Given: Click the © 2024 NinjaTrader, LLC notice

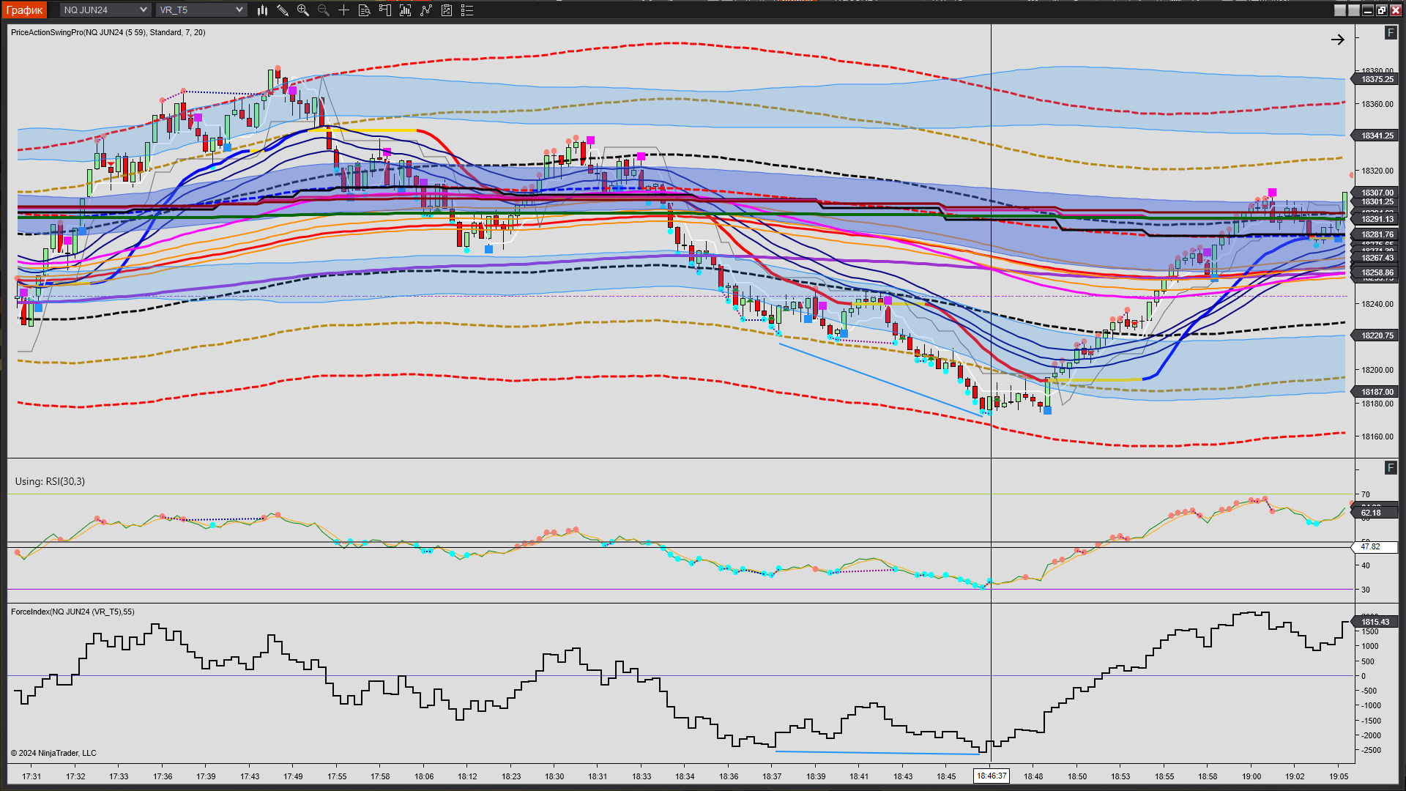Looking at the screenshot, I should click(53, 754).
